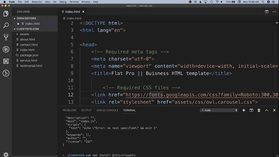Screen dimensions: 279x157
Task: Open the Selection menu
Action: 37,2
